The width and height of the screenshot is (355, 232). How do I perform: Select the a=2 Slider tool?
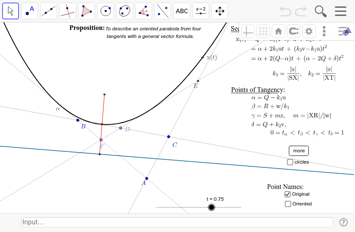pyautogui.click(x=201, y=11)
